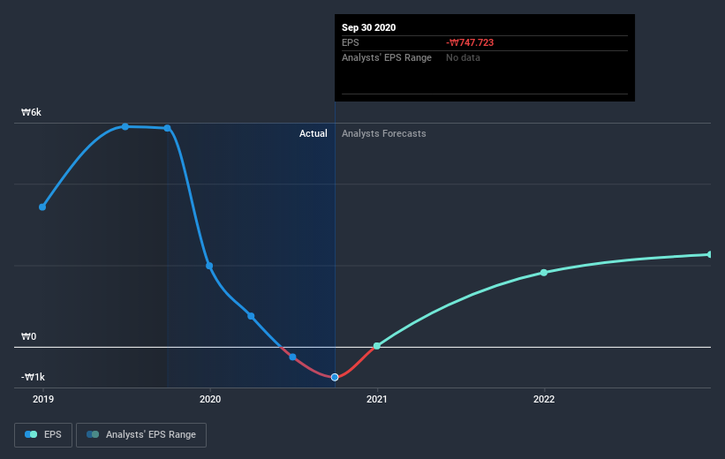Click the Sep 30 2020 tooltip date

click(368, 27)
